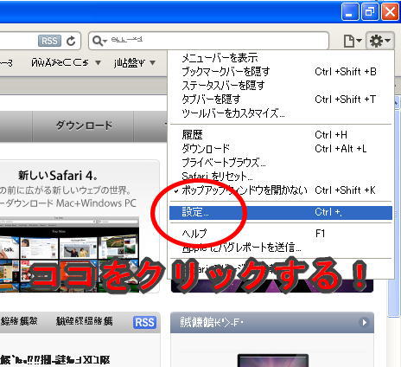Click the arrow icon in right panel header
The height and width of the screenshot is (367, 401).
(x=364, y=322)
